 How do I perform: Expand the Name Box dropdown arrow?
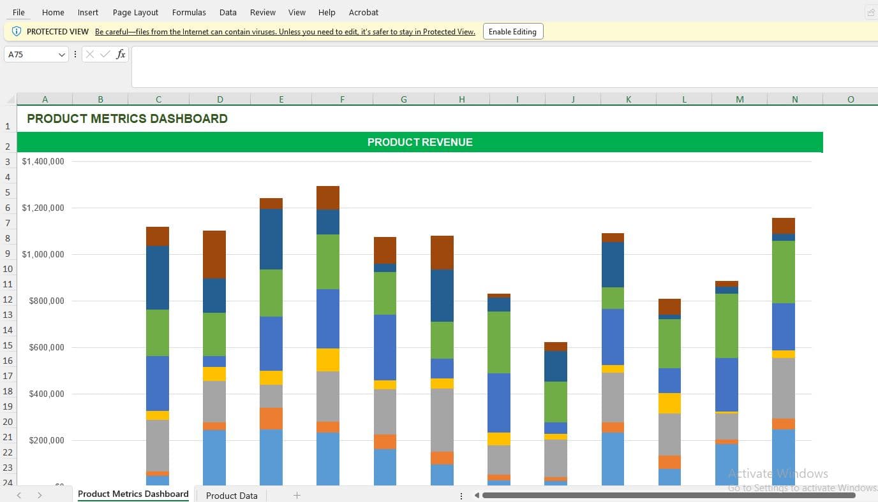[x=62, y=54]
